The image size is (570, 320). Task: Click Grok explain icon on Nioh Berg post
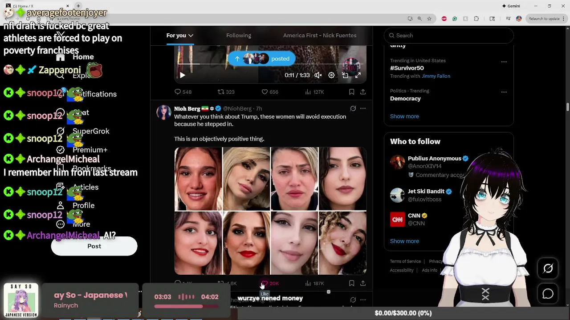tap(353, 108)
